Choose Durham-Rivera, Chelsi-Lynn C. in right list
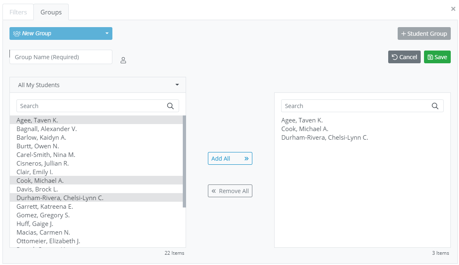Image resolution: width=459 pixels, height=265 pixels. 324,137
